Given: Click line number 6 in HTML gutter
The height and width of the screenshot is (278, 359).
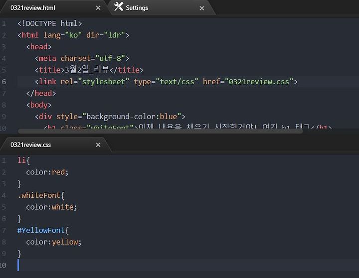Looking at the screenshot, I should point(4,82).
